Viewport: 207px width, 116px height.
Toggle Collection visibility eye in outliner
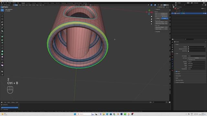(x=204, y=9)
